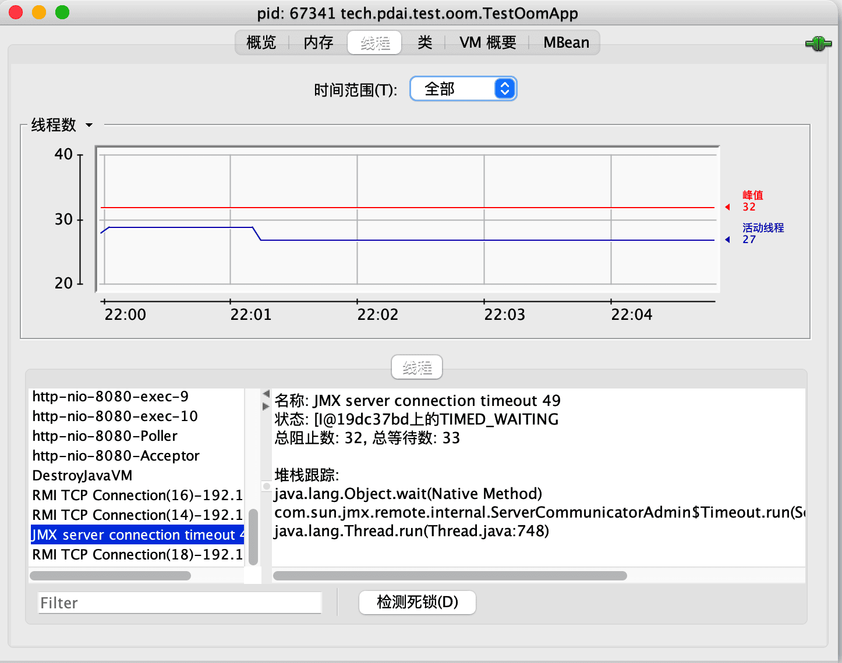Image resolution: width=842 pixels, height=663 pixels.
Task: Open the 类 tab
Action: tap(425, 42)
